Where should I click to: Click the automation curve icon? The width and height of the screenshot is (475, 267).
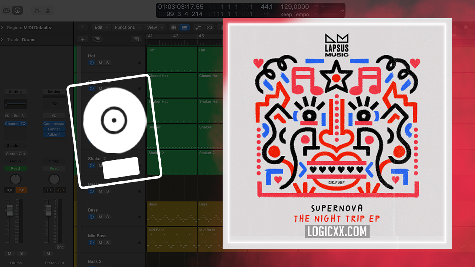pos(198,27)
